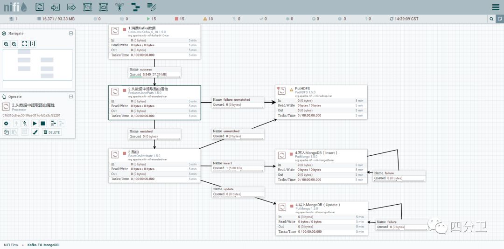
Task: Stop the selected processor with stop button
Action: pyautogui.click(x=42, y=123)
